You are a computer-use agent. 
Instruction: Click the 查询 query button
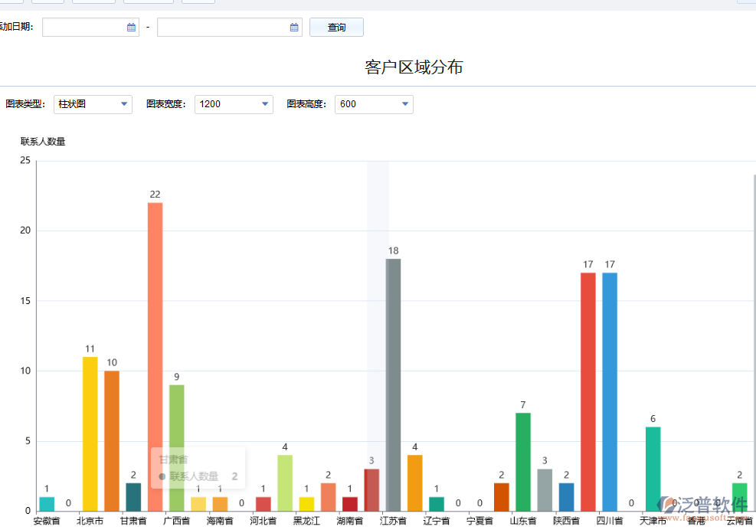pos(335,26)
